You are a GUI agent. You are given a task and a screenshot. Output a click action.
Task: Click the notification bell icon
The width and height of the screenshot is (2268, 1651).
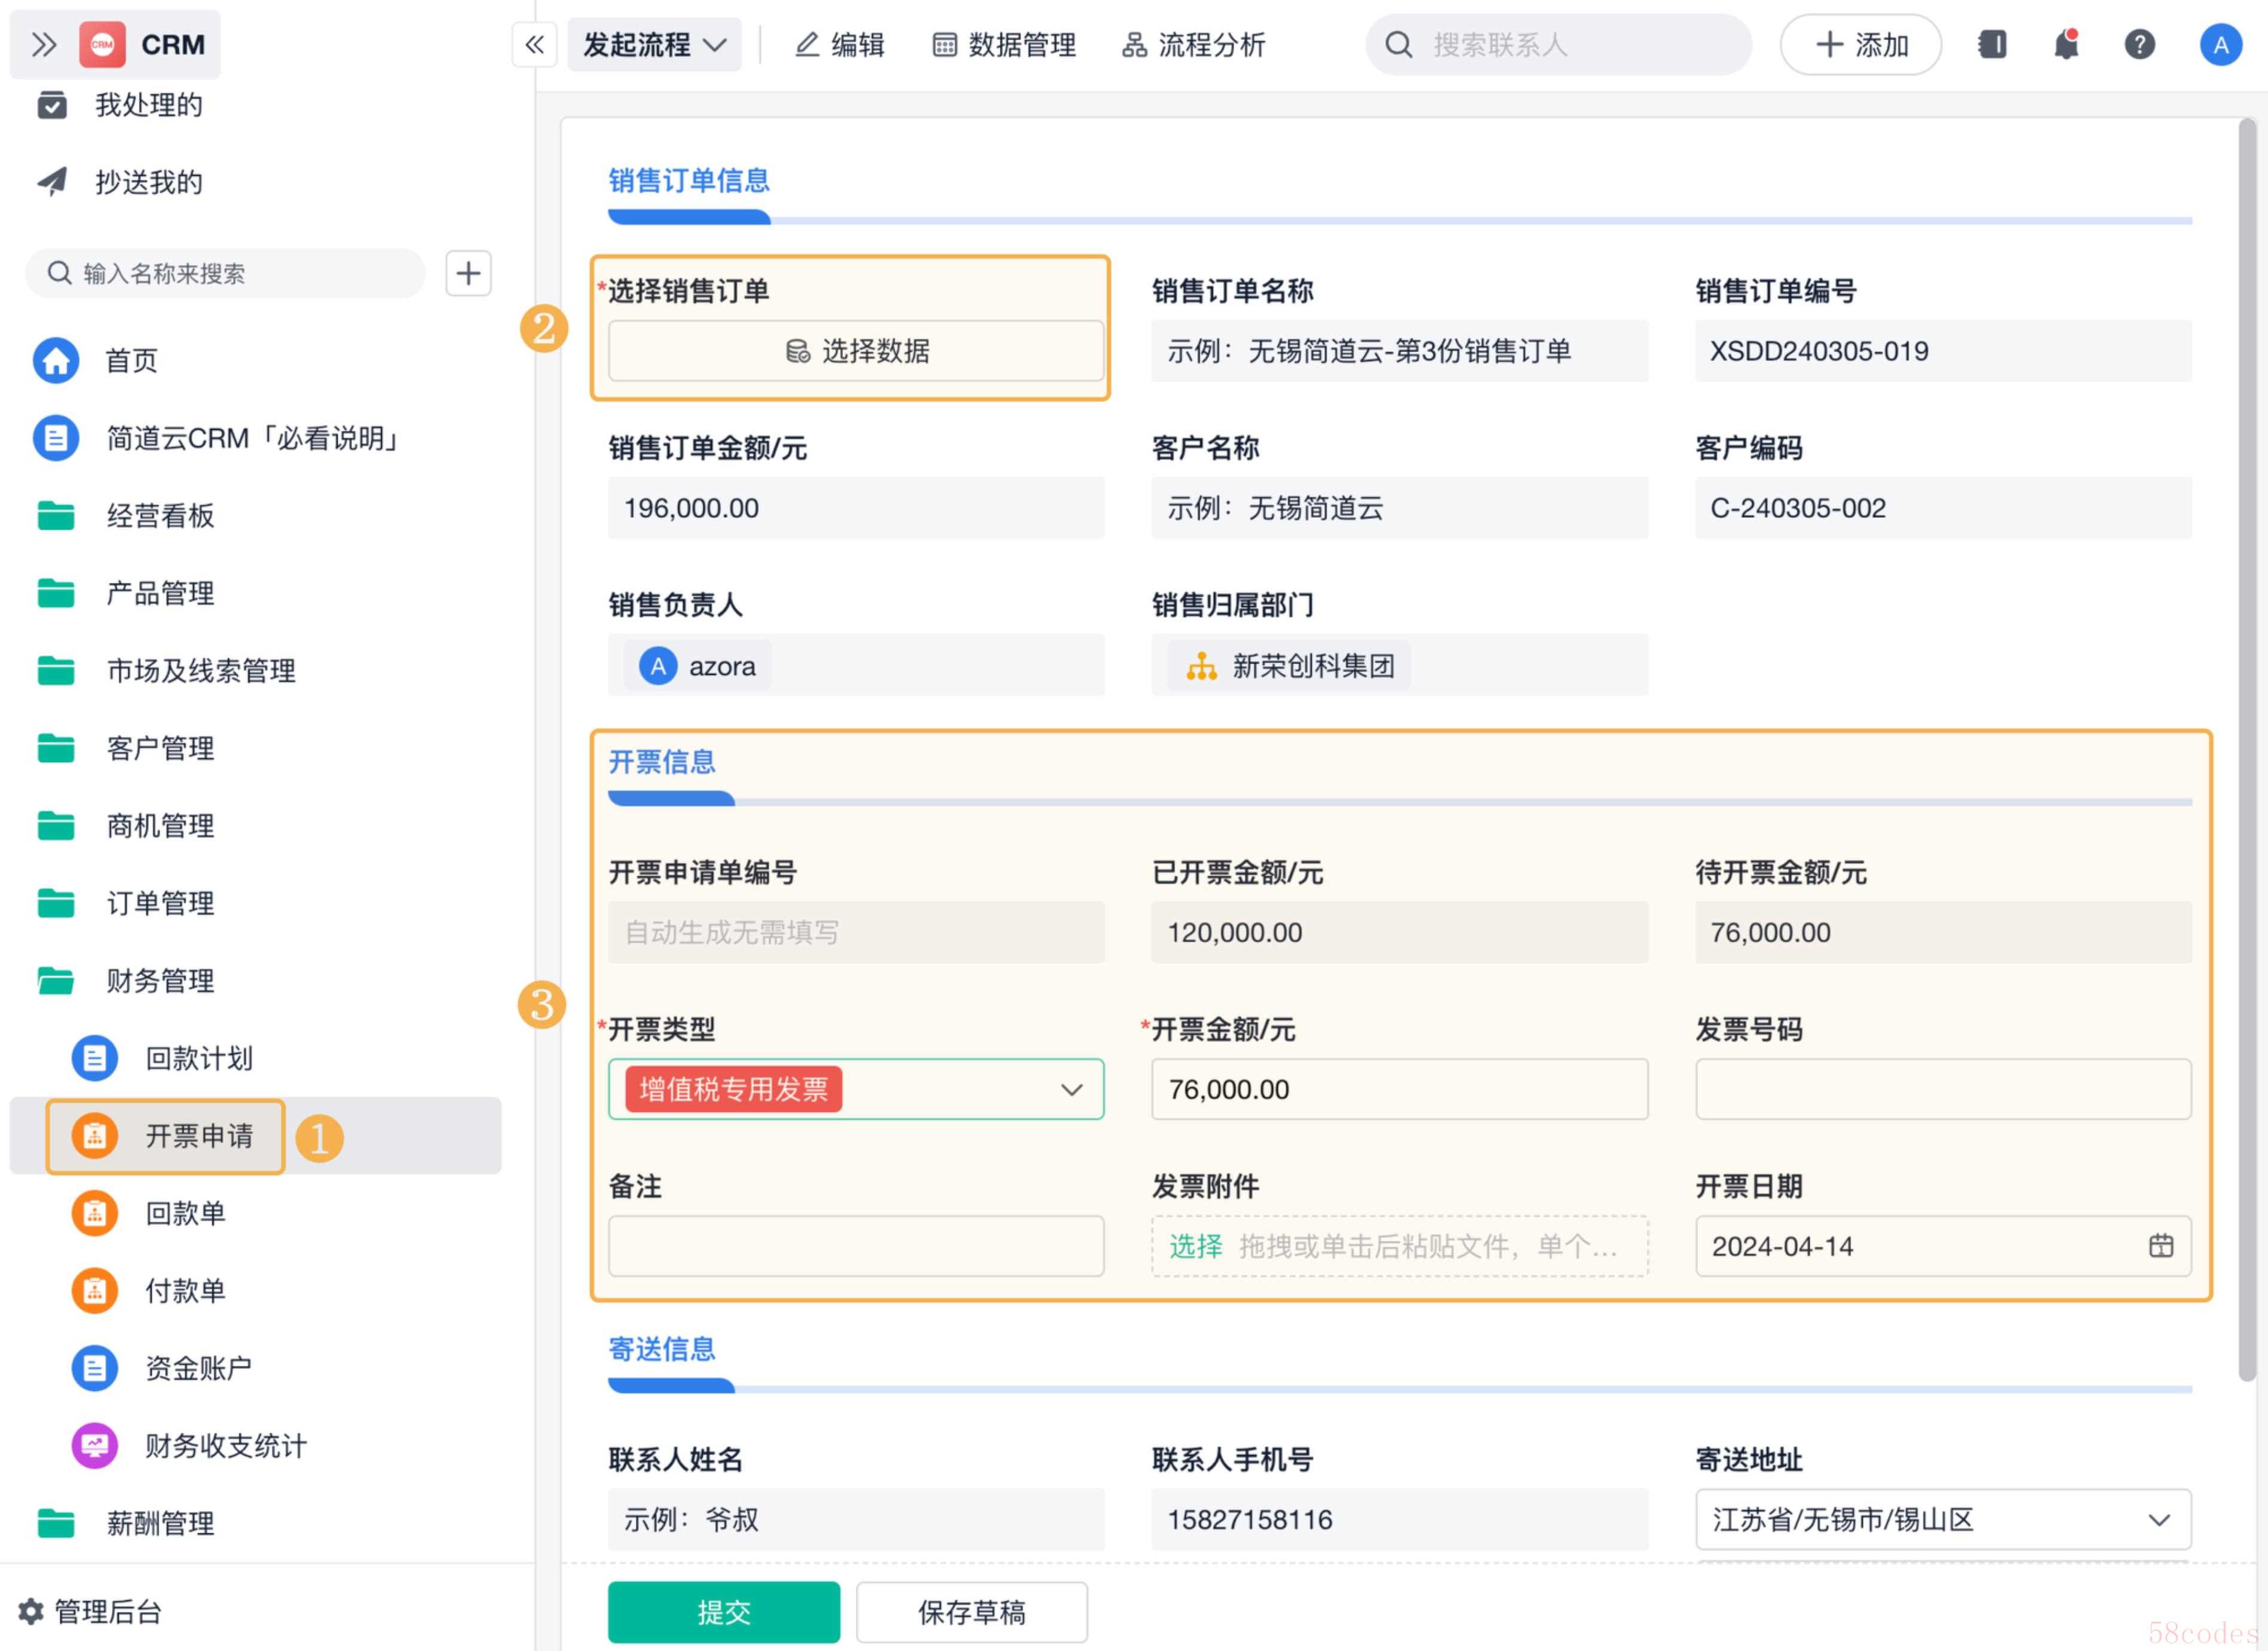click(x=2066, y=44)
